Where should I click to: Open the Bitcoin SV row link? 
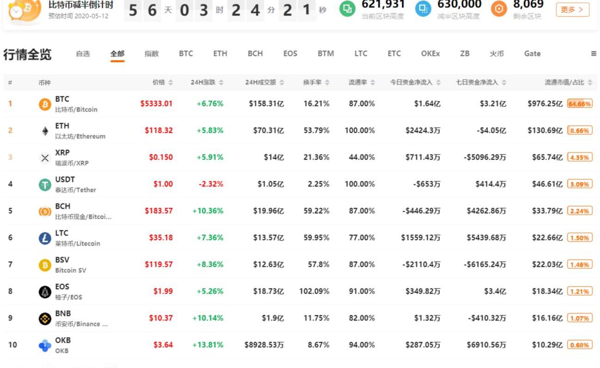[x=70, y=265]
